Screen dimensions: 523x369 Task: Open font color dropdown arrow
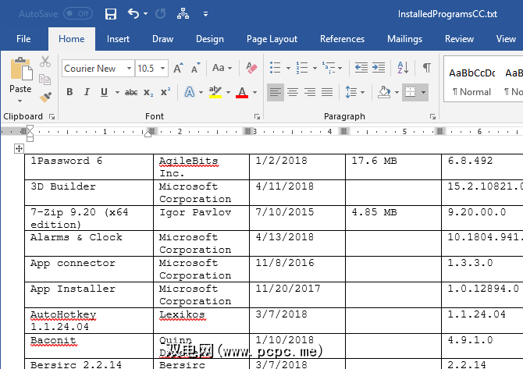click(254, 92)
